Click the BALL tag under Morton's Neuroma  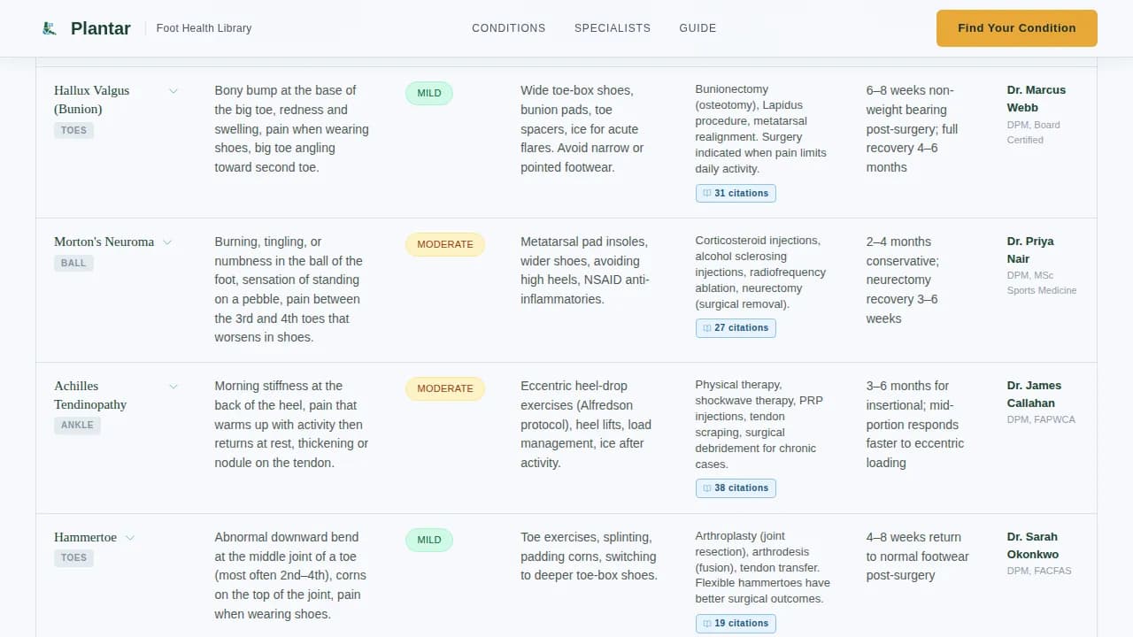click(x=73, y=263)
